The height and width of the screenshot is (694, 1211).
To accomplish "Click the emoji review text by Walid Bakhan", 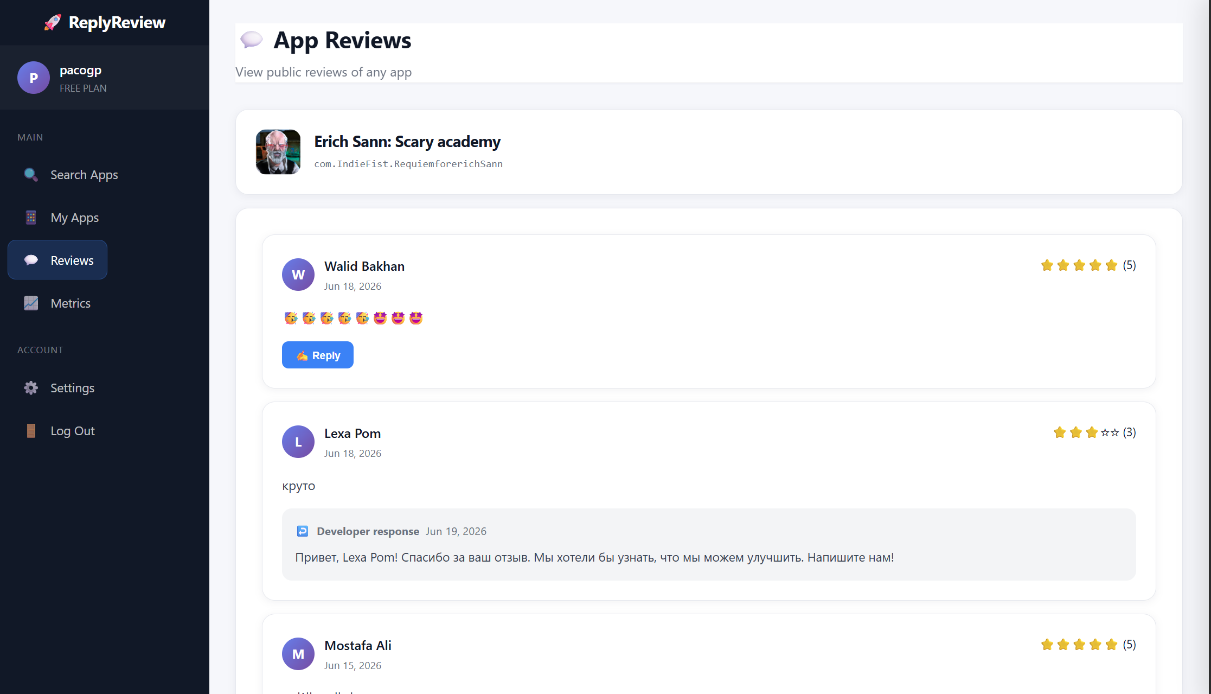I will (353, 318).
